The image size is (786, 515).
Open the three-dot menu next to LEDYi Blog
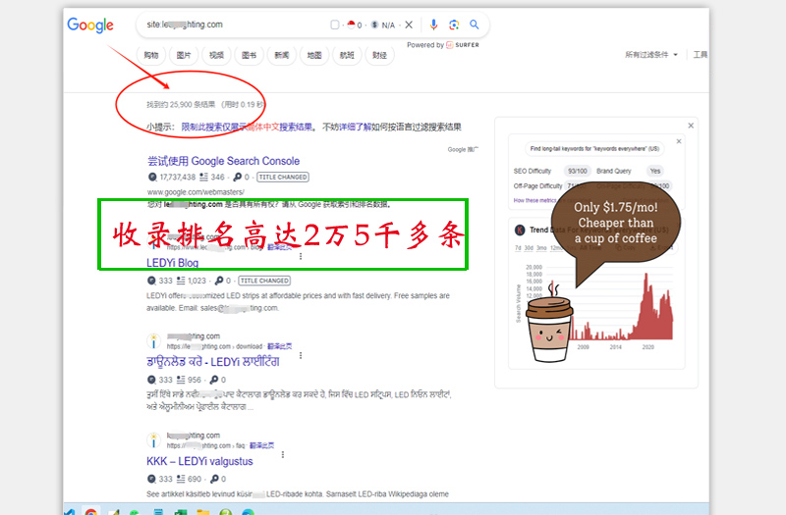click(x=301, y=256)
